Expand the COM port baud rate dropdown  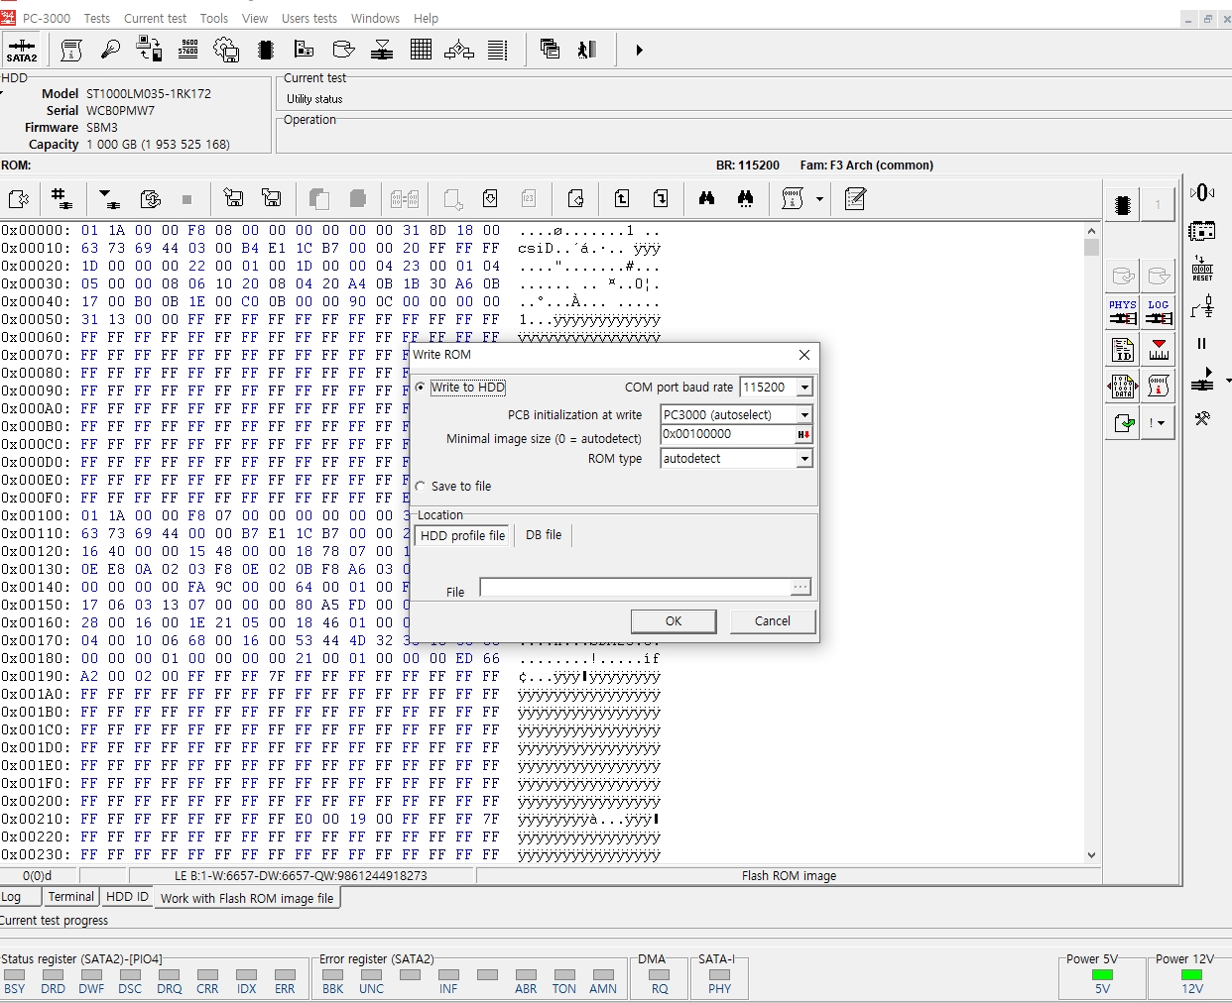click(804, 388)
